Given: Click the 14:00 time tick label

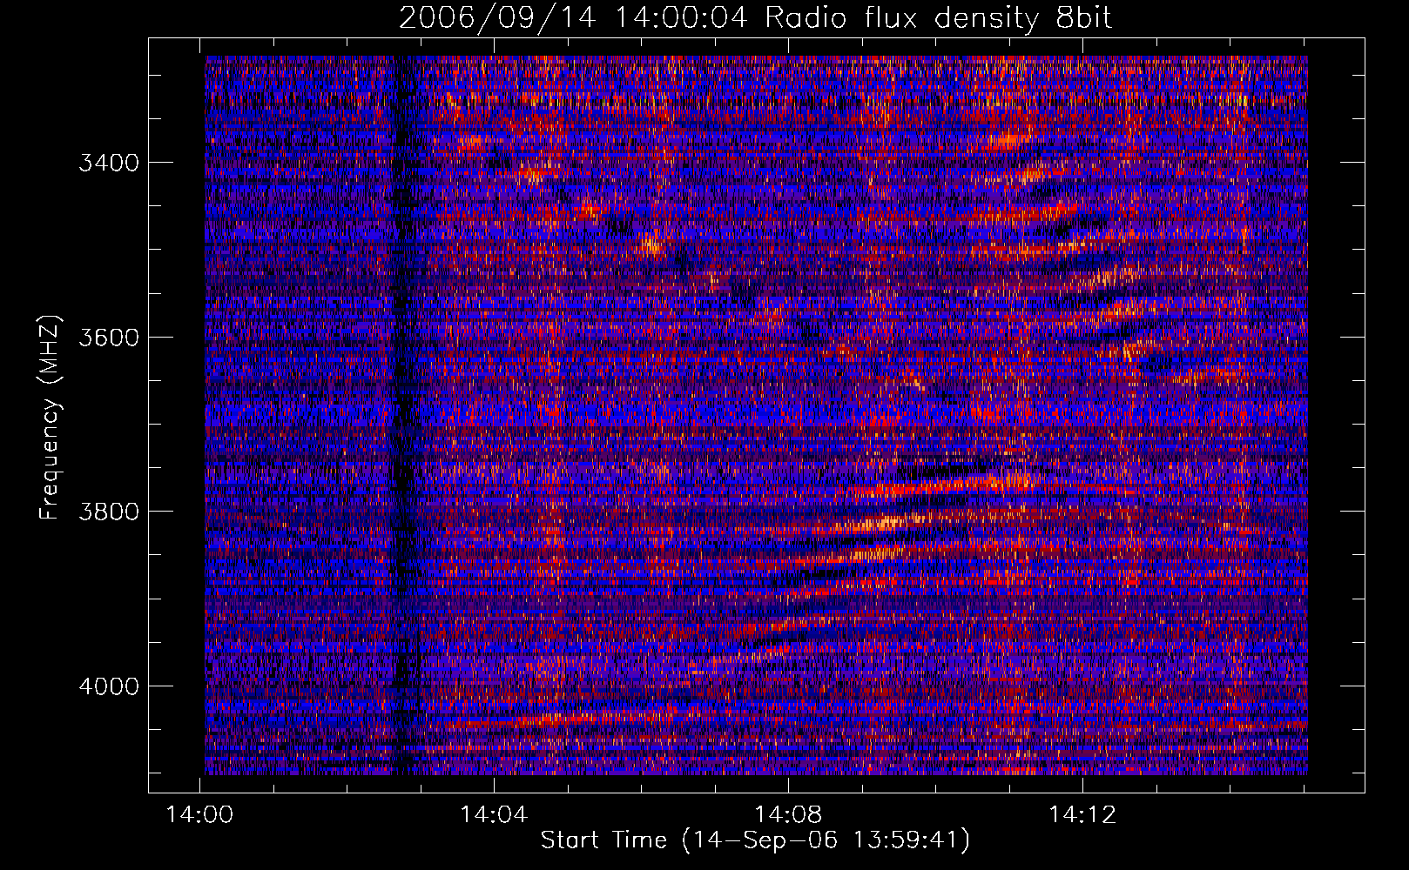Looking at the screenshot, I should pos(200,815).
